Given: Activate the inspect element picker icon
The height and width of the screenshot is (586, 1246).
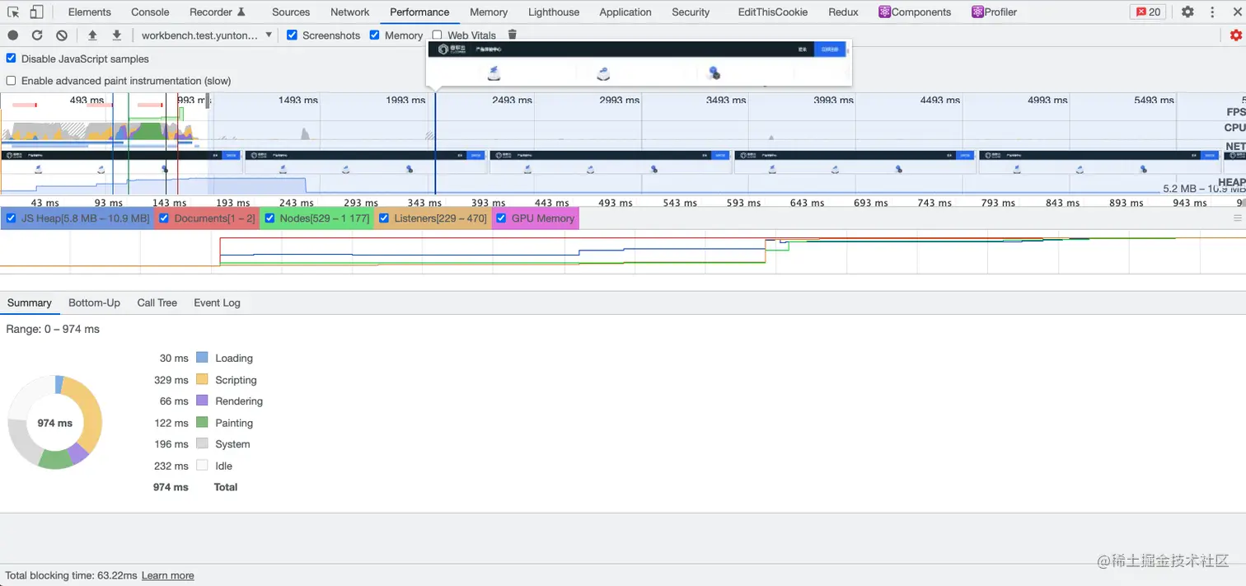Looking at the screenshot, I should click(x=13, y=12).
